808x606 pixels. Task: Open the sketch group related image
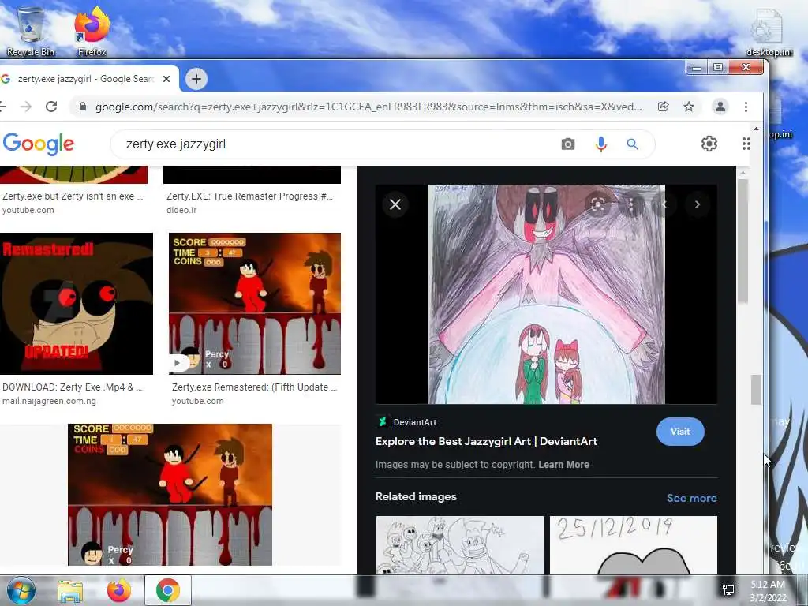coord(459,545)
